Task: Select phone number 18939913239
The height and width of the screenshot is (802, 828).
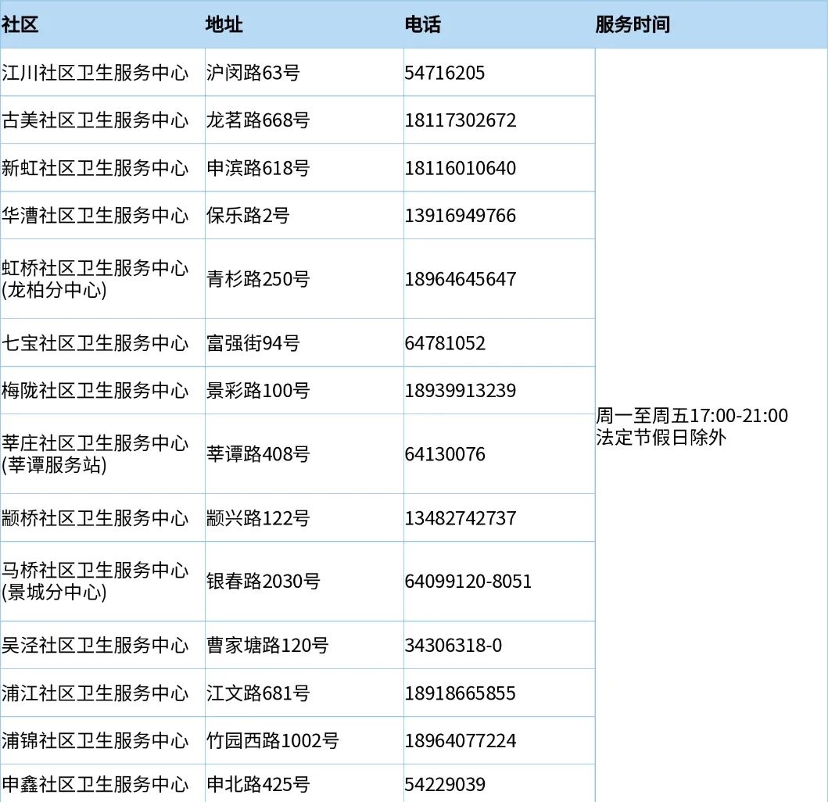Action: [461, 391]
